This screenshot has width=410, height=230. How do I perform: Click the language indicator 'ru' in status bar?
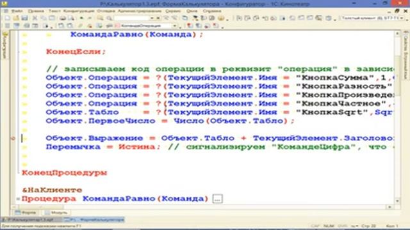click(x=354, y=226)
